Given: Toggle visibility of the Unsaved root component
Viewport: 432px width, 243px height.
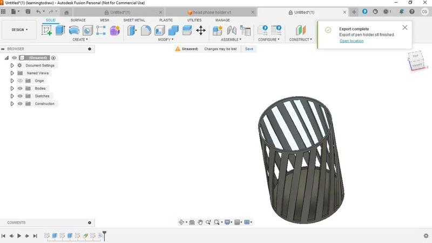Looking at the screenshot, I should click(15, 58).
